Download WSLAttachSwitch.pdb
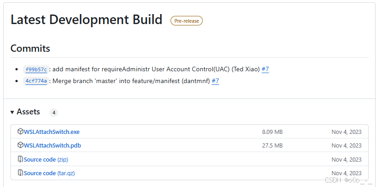The width and height of the screenshot is (376, 187). [x=52, y=146]
